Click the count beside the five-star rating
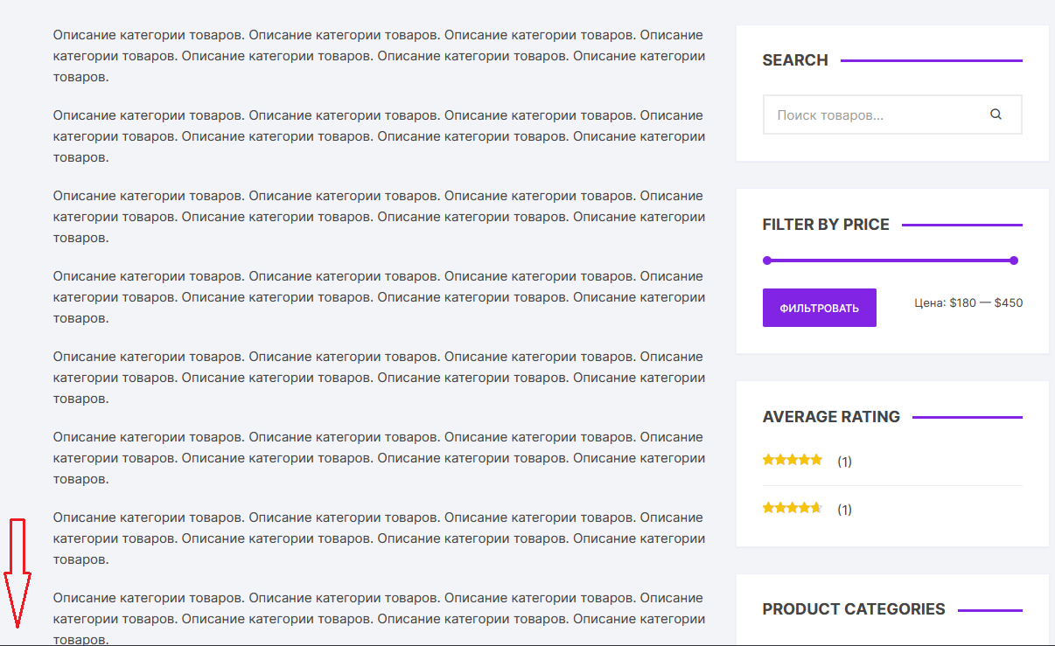1055x646 pixels. 844,462
